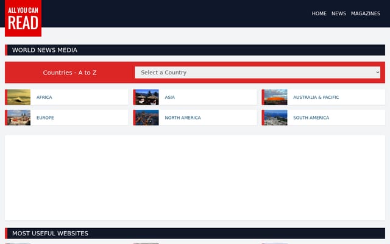Image resolution: width=390 pixels, height=244 pixels.
Task: Open the AUSTRALIA & PACIFIC link
Action: tap(316, 98)
